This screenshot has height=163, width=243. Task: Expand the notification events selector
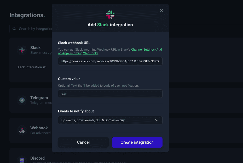[110, 120]
